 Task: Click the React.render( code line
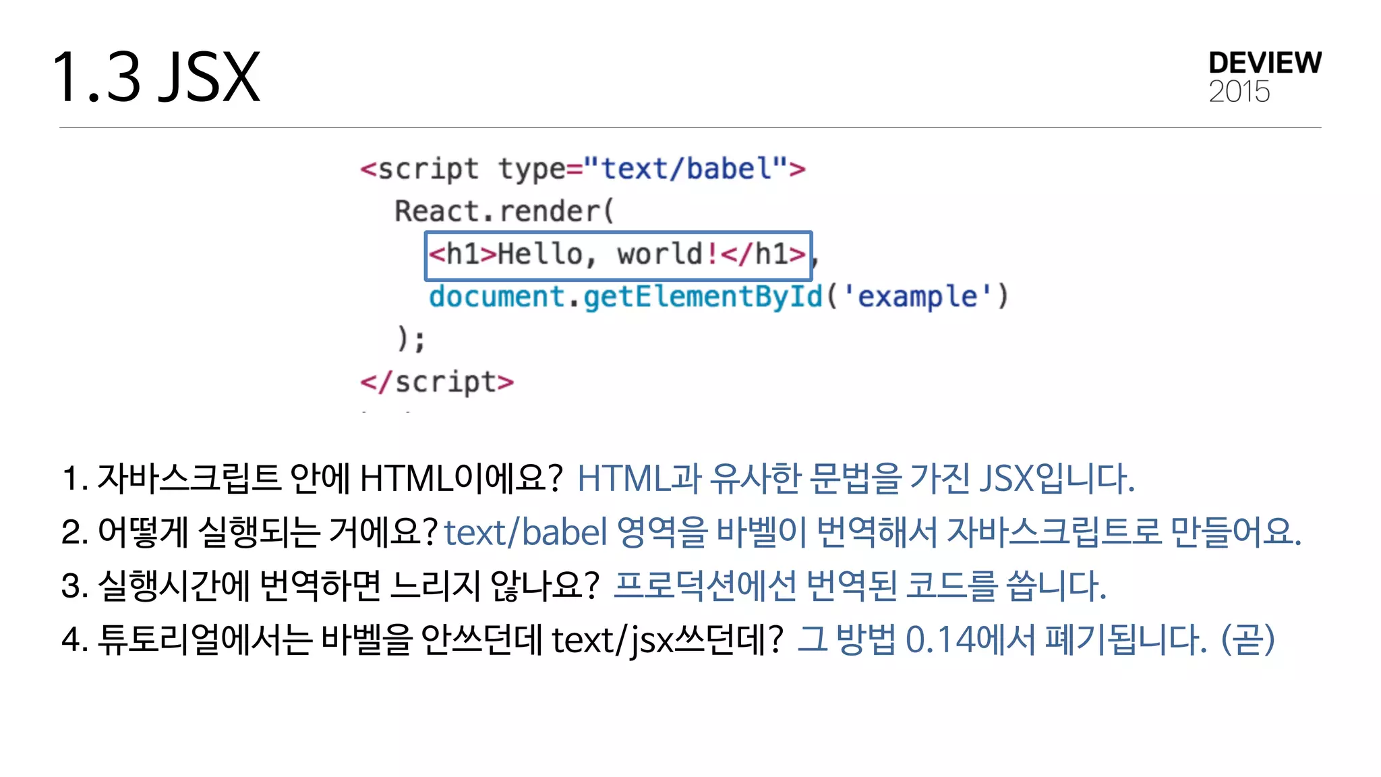pos(504,211)
